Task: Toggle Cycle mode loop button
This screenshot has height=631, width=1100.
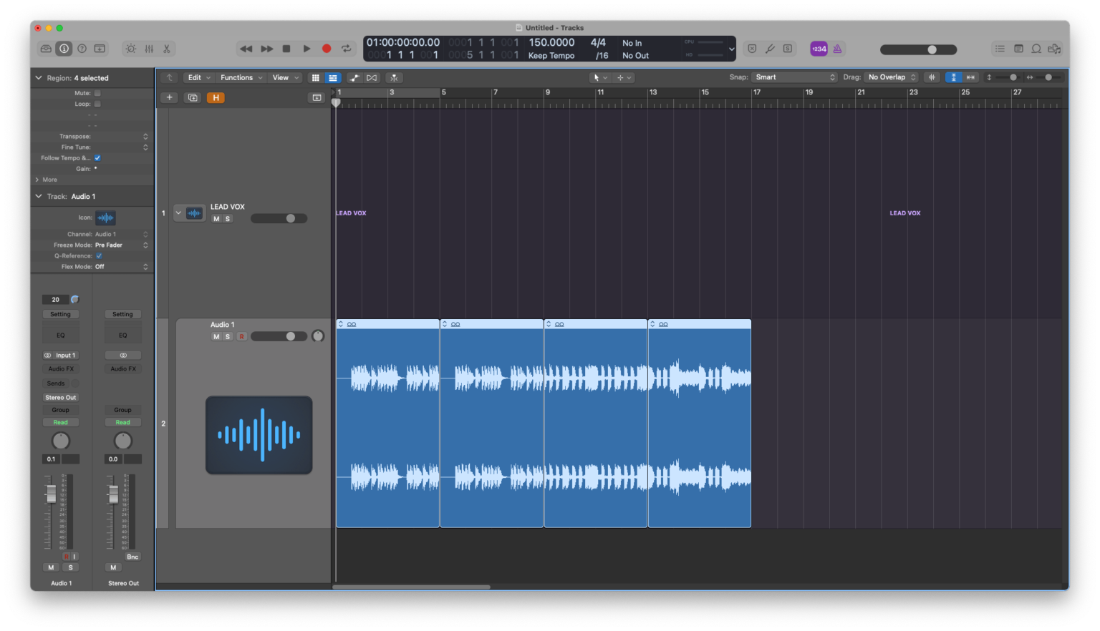Action: 347,49
